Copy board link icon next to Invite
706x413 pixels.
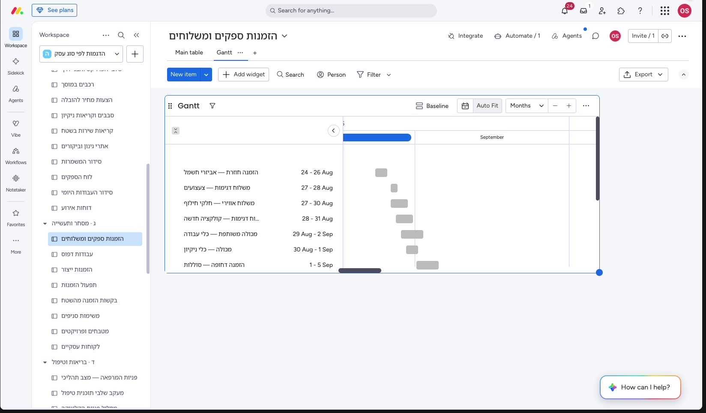[x=665, y=36]
